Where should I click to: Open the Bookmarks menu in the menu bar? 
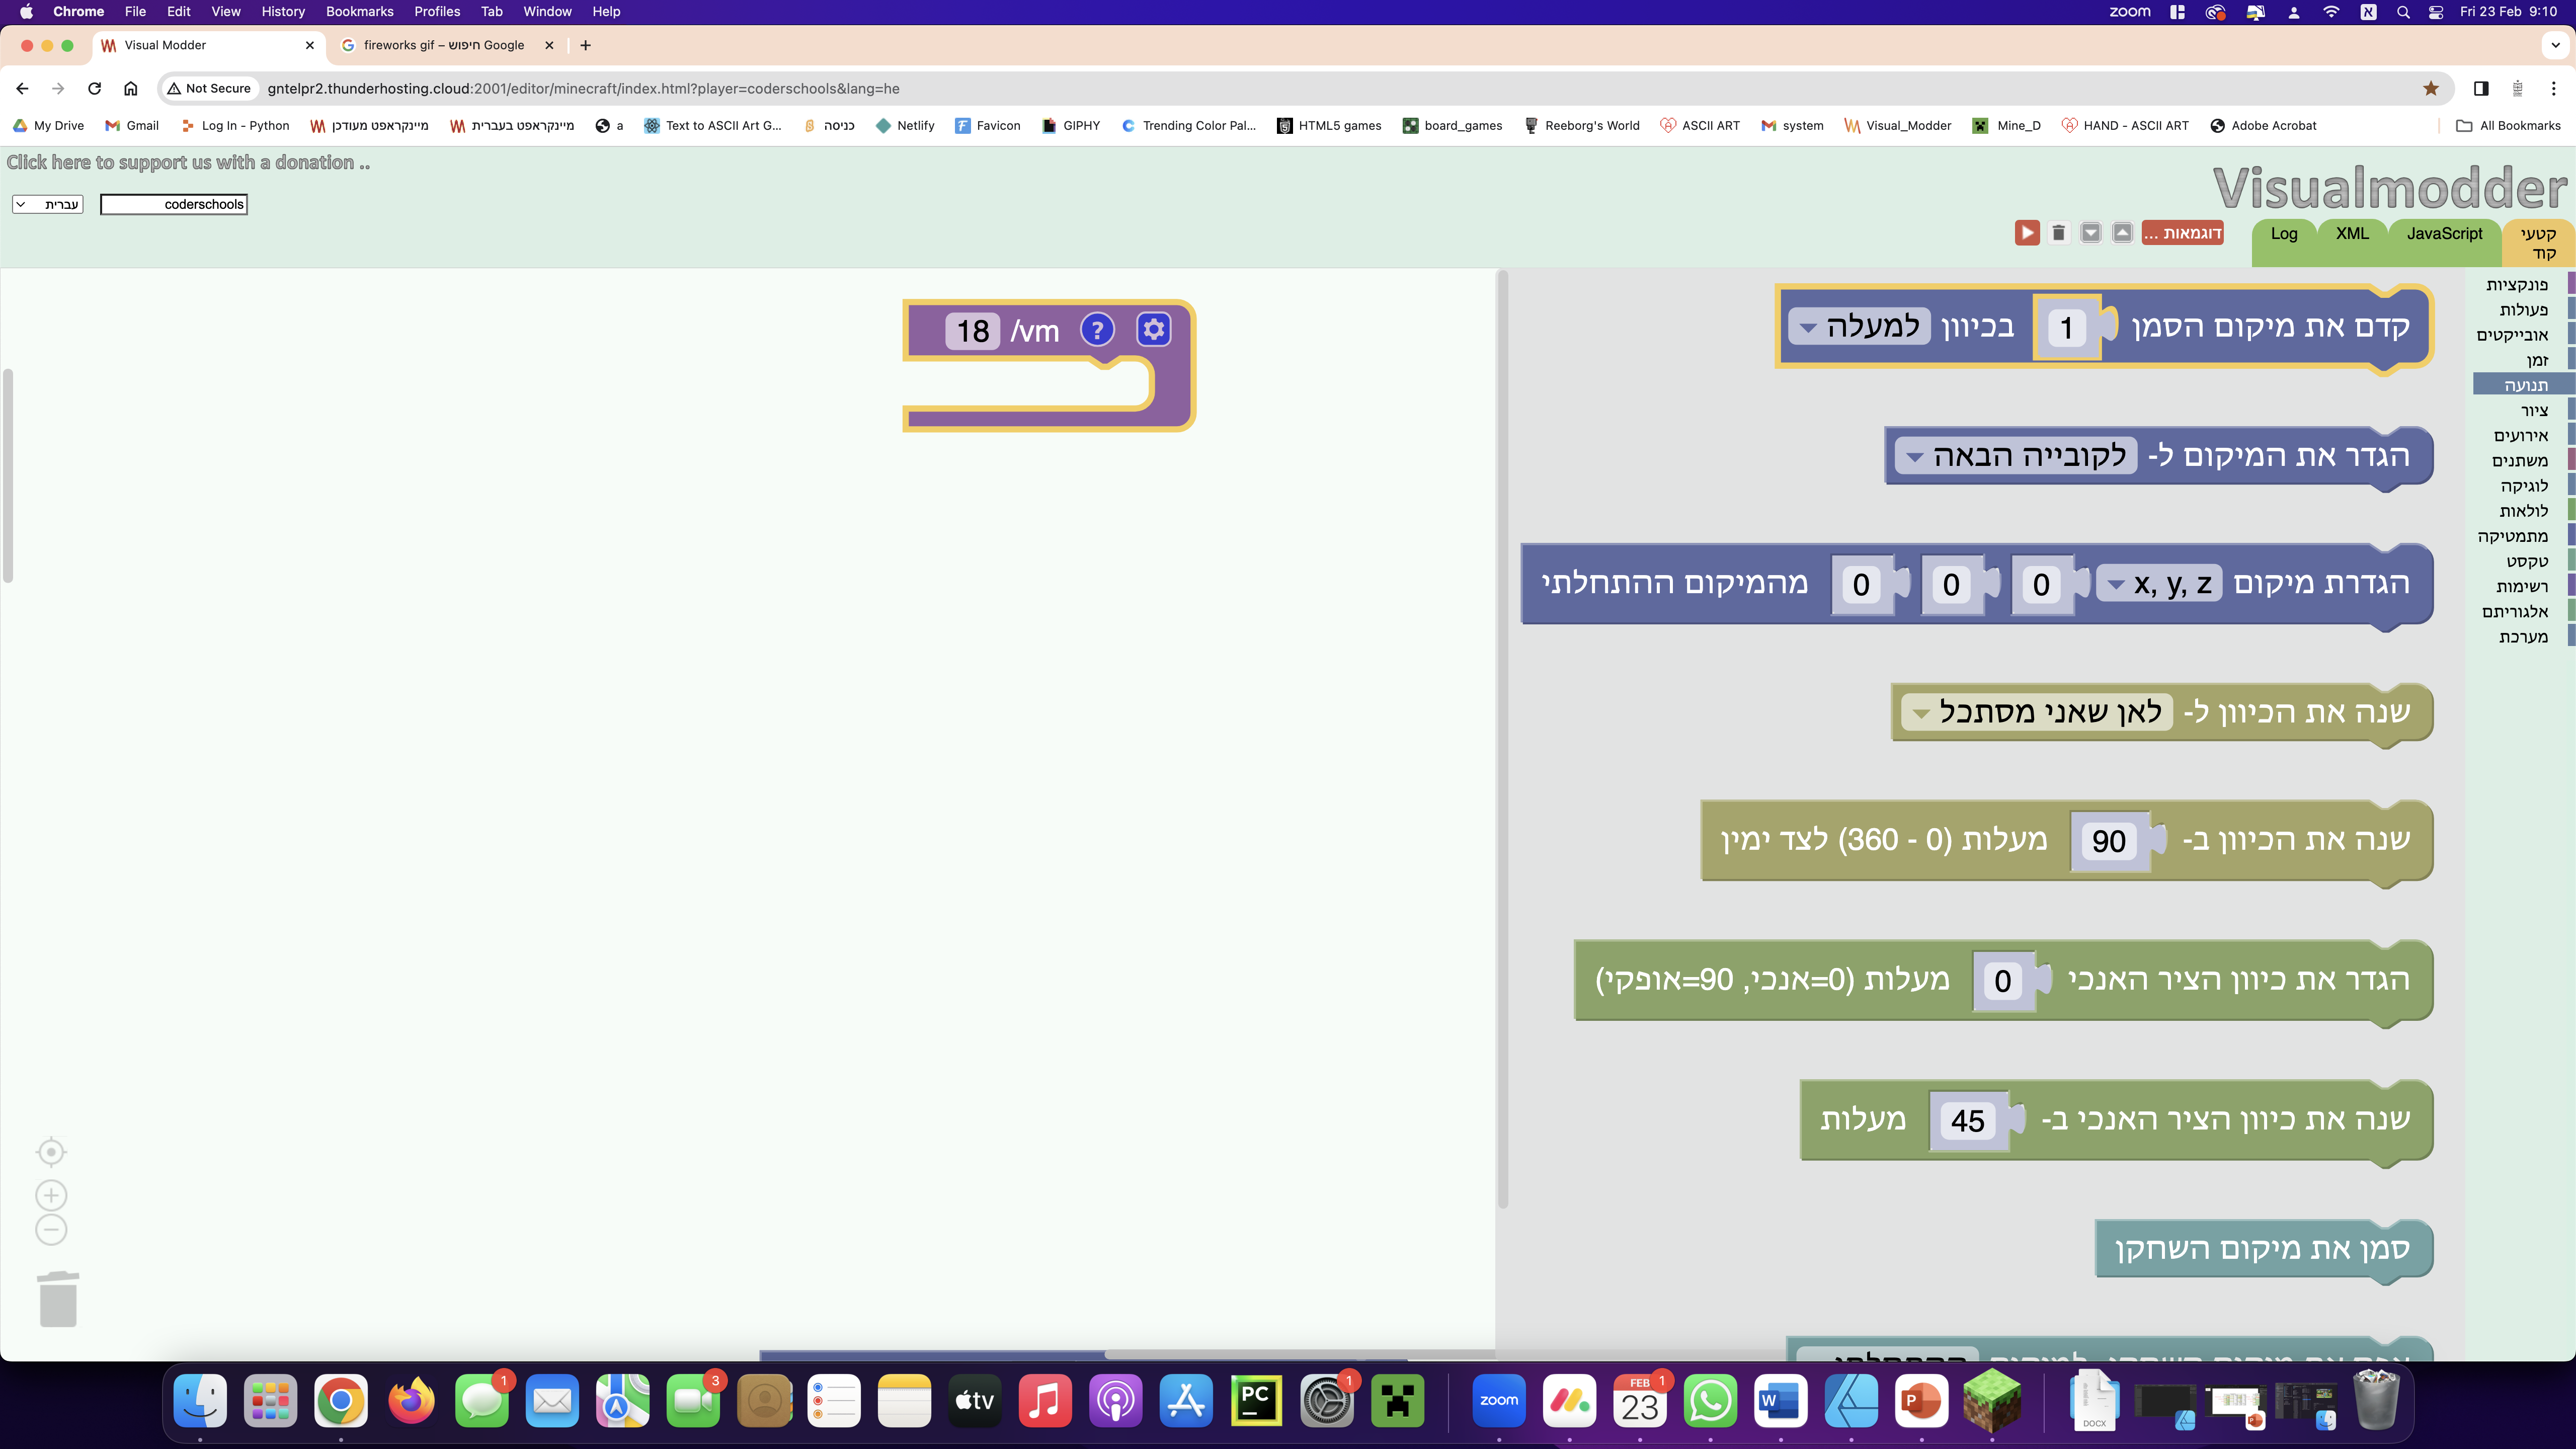tap(359, 12)
